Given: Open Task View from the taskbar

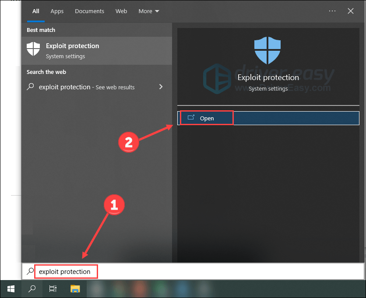Looking at the screenshot, I should pos(53,289).
